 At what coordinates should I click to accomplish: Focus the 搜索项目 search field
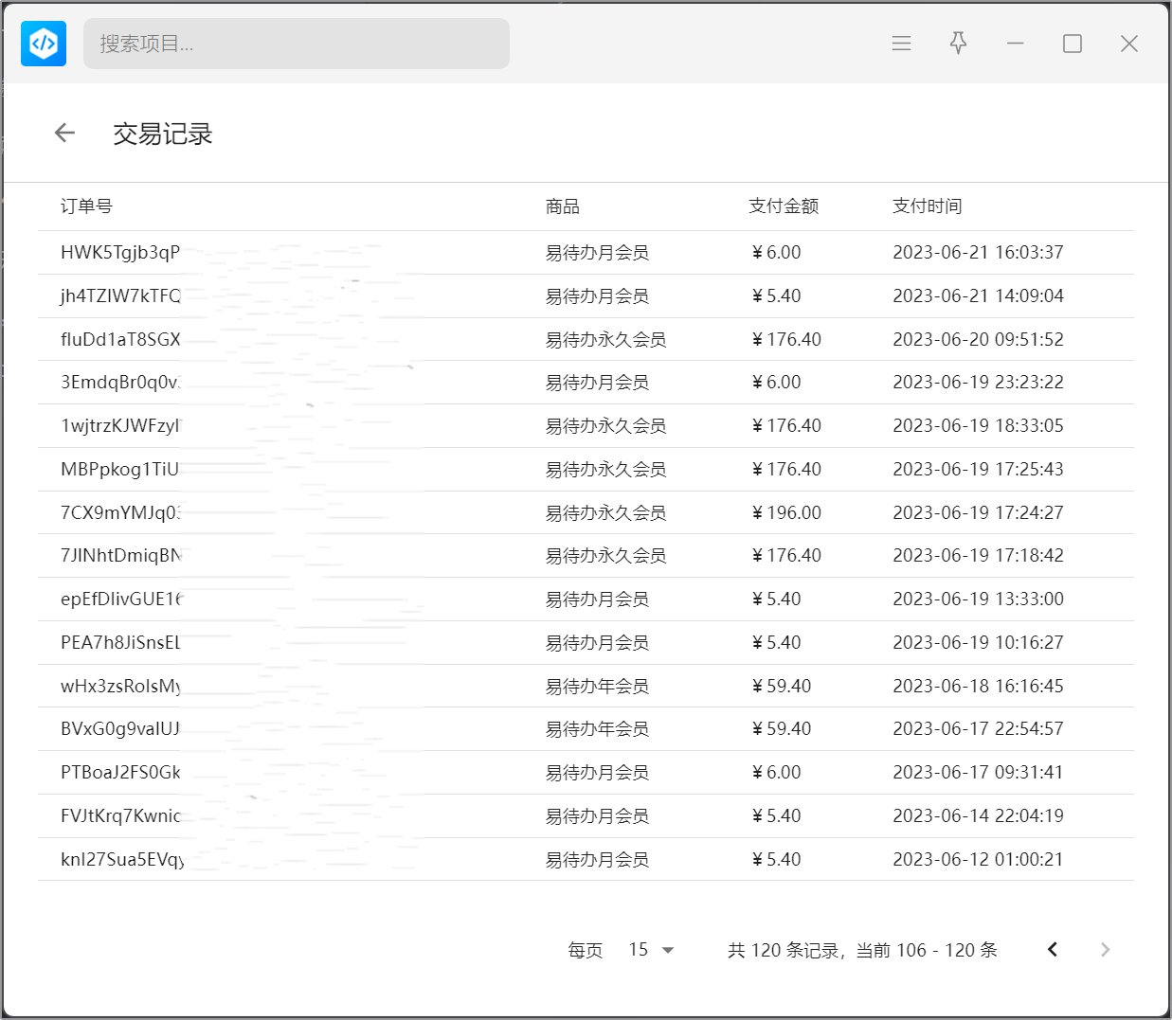(297, 44)
